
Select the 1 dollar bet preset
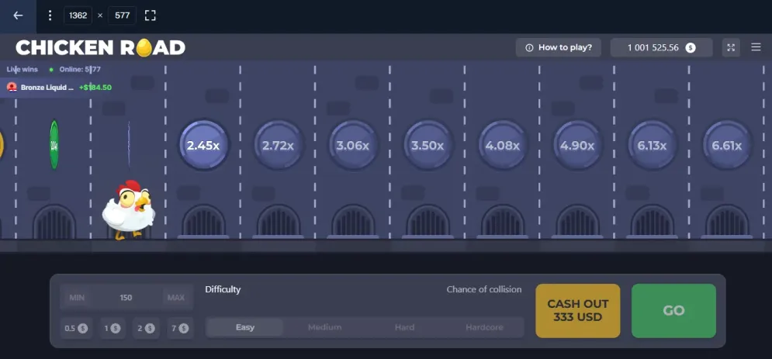click(113, 328)
